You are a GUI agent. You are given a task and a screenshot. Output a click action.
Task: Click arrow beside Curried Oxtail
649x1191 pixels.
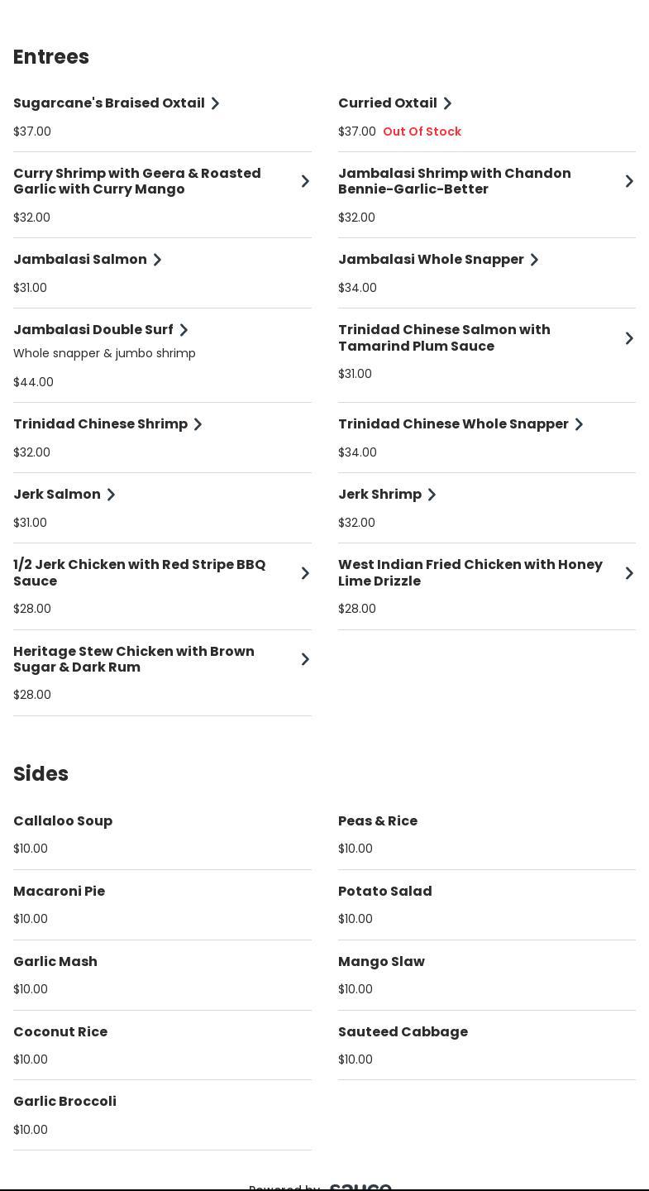[447, 103]
